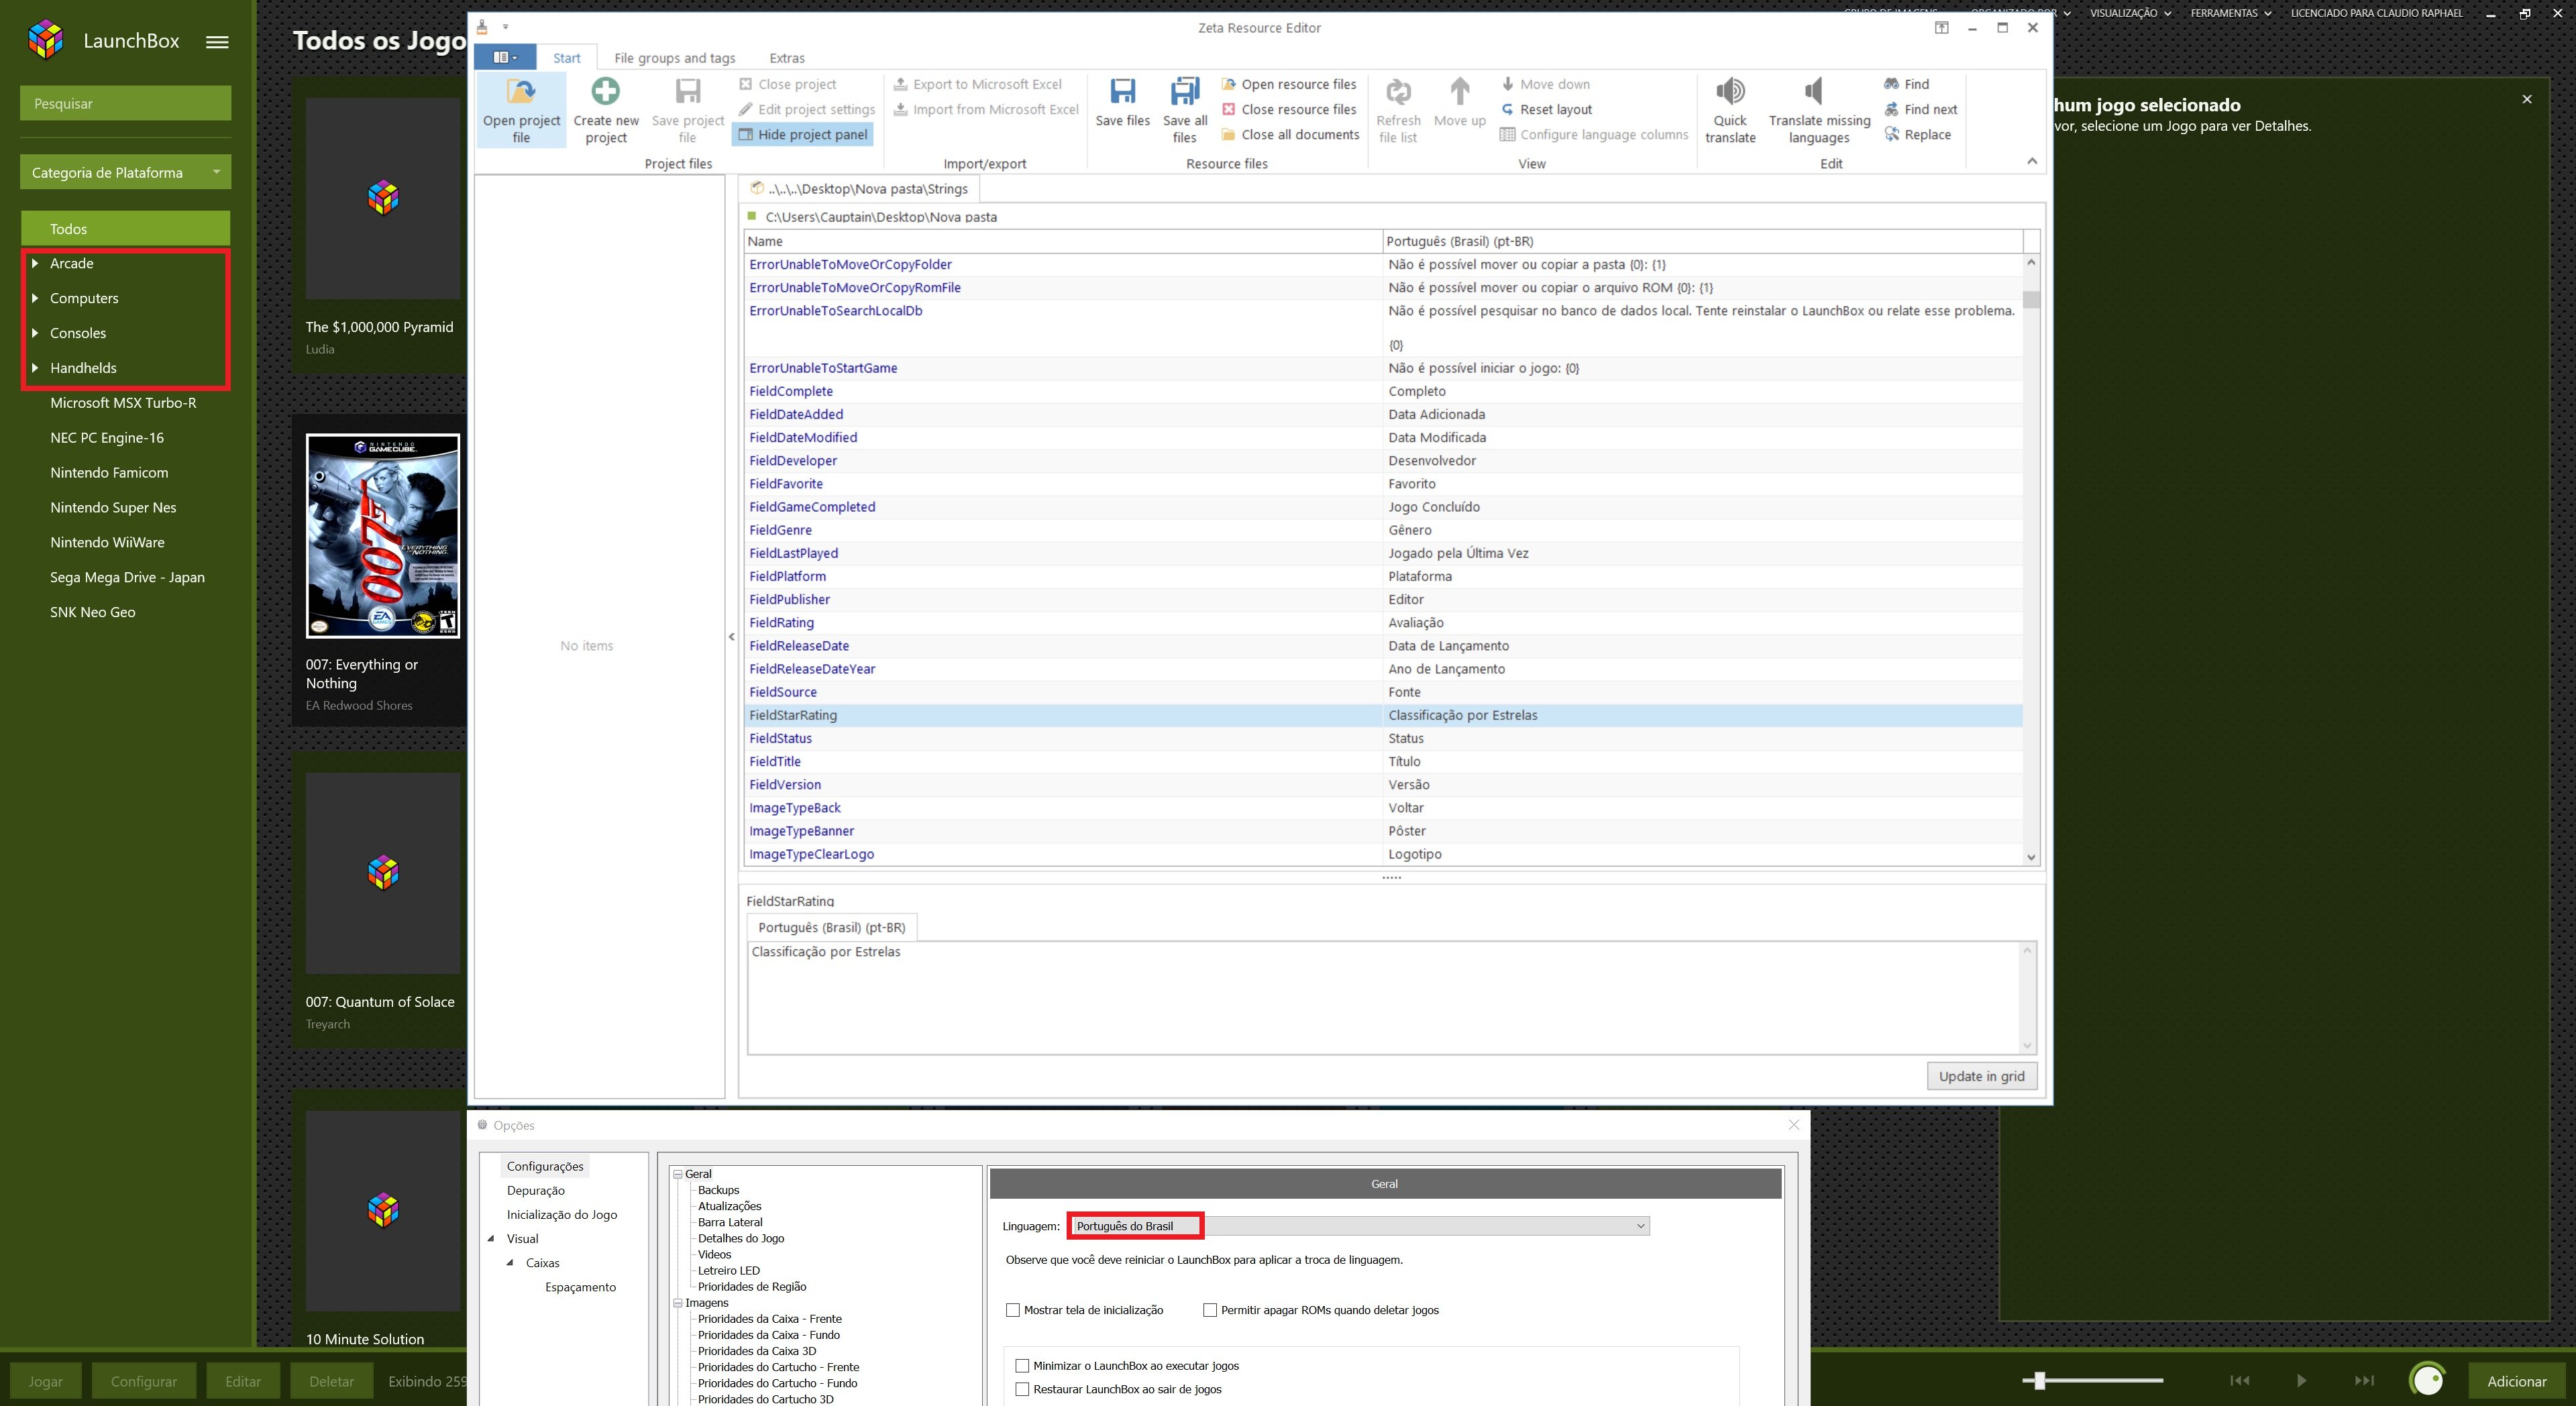The height and width of the screenshot is (1406, 2576).
Task: Adjust the LaunchBox size slider
Action: click(x=2039, y=1381)
